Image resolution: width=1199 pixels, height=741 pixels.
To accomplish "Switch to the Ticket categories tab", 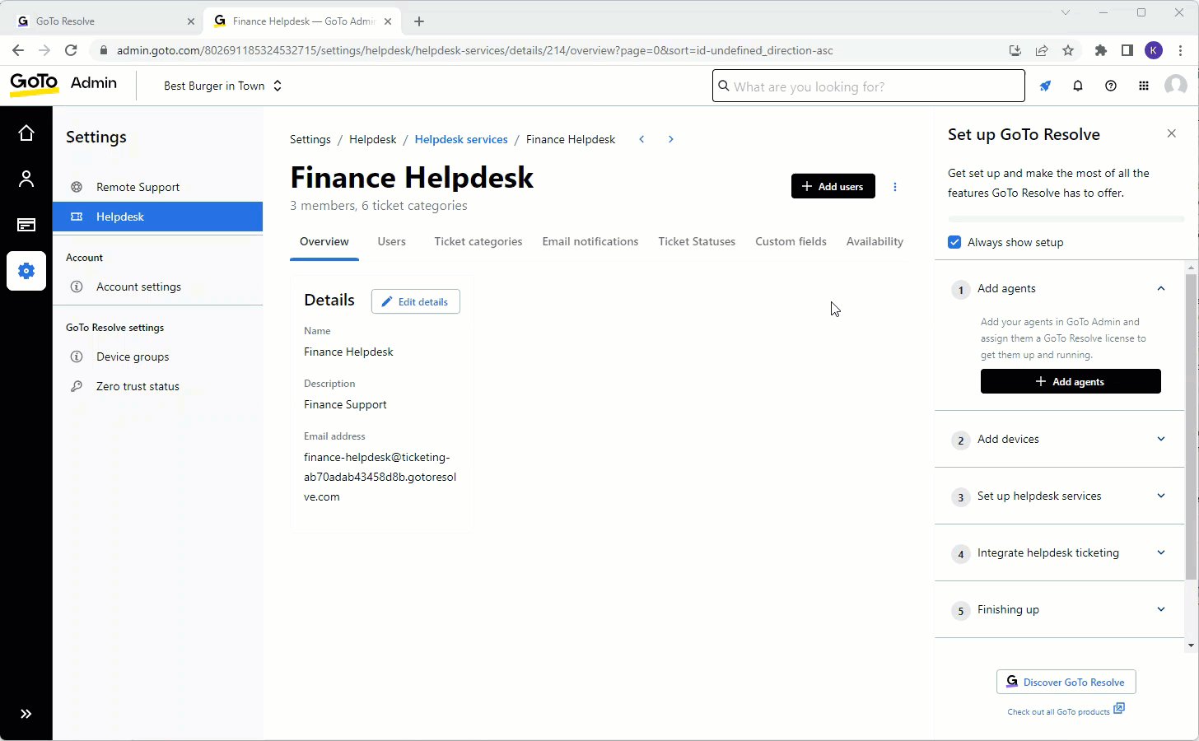I will [x=478, y=241].
